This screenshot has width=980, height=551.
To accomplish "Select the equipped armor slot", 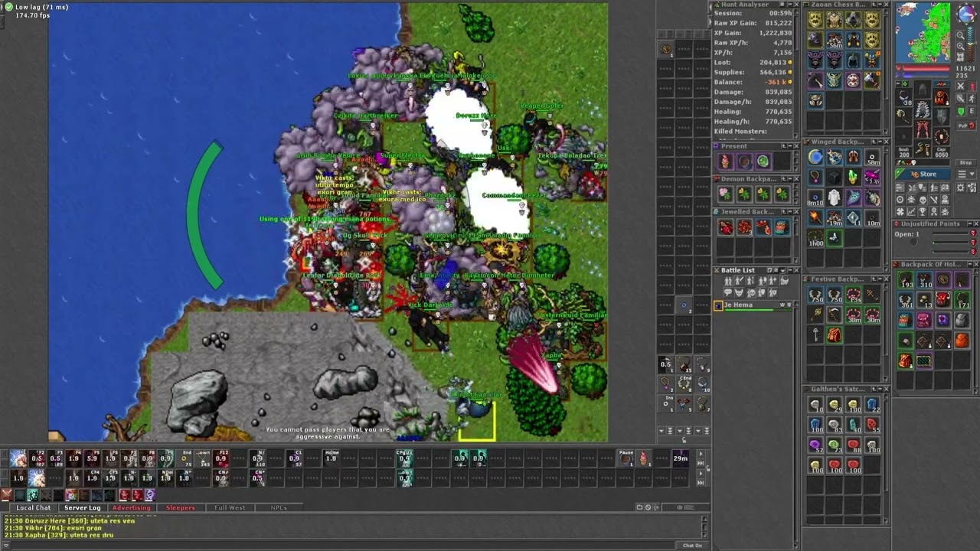I will (x=923, y=110).
